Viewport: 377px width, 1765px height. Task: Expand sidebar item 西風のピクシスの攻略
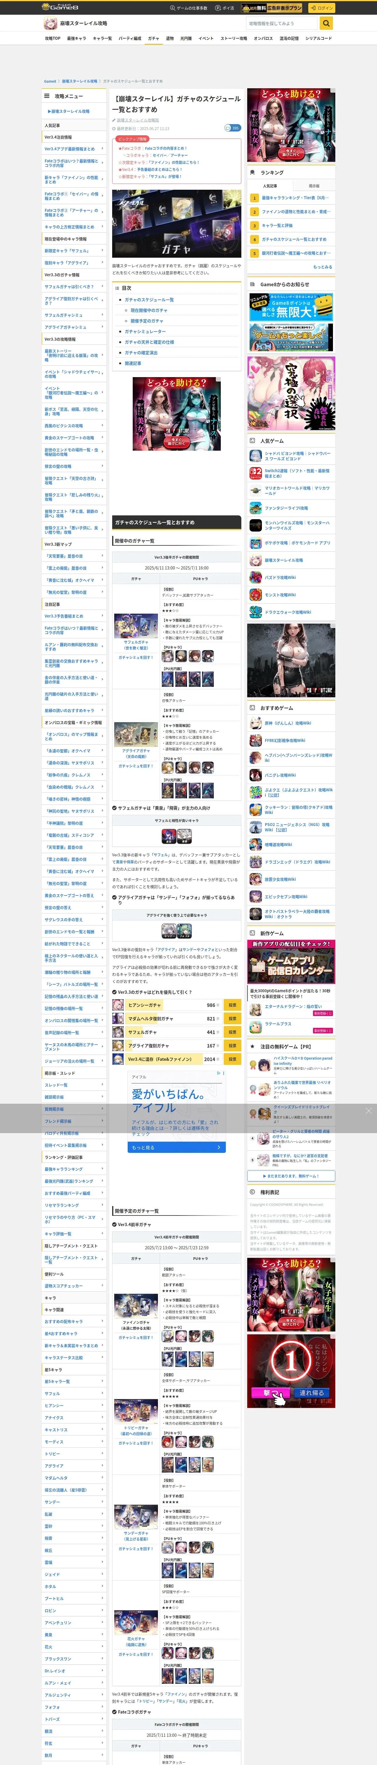74,425
